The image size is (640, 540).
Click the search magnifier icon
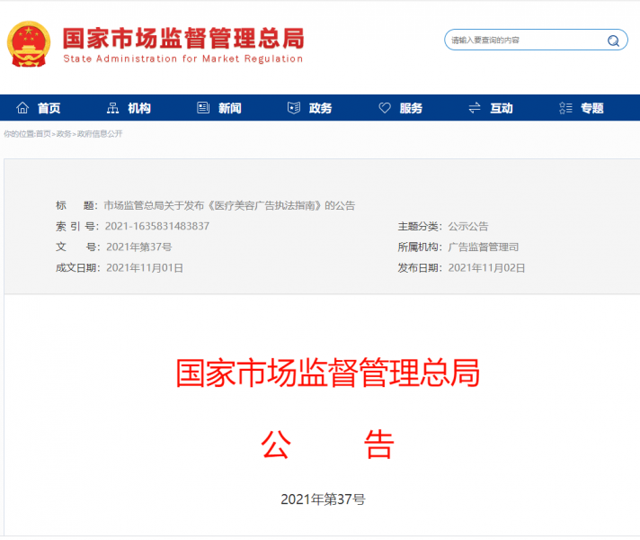[x=613, y=40]
